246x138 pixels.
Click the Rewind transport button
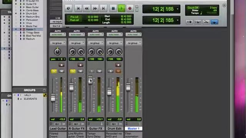[x=86, y=8]
